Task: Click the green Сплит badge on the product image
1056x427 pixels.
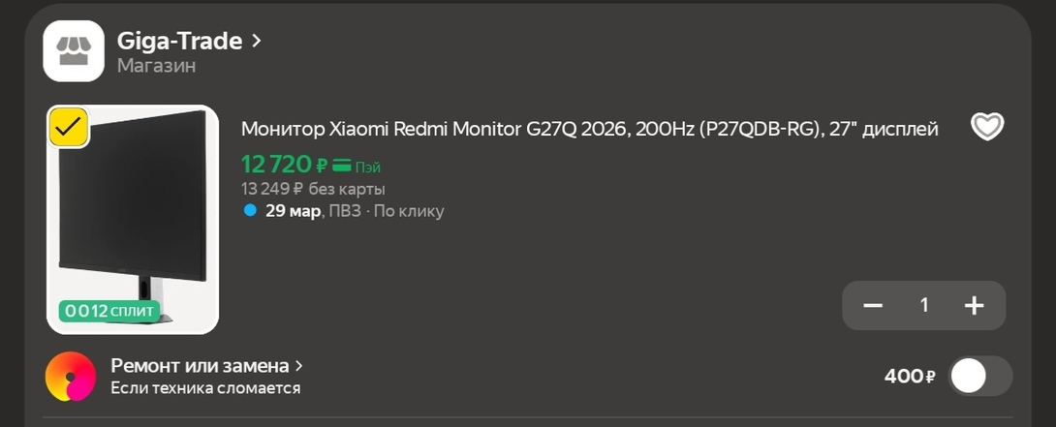Action: pyautogui.click(x=109, y=311)
